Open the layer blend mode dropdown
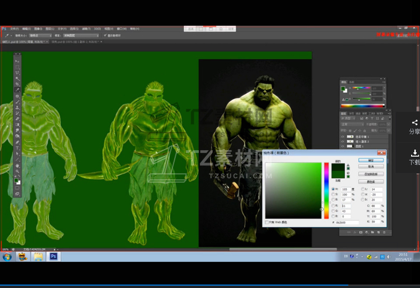This screenshot has height=288, width=420. [351, 124]
